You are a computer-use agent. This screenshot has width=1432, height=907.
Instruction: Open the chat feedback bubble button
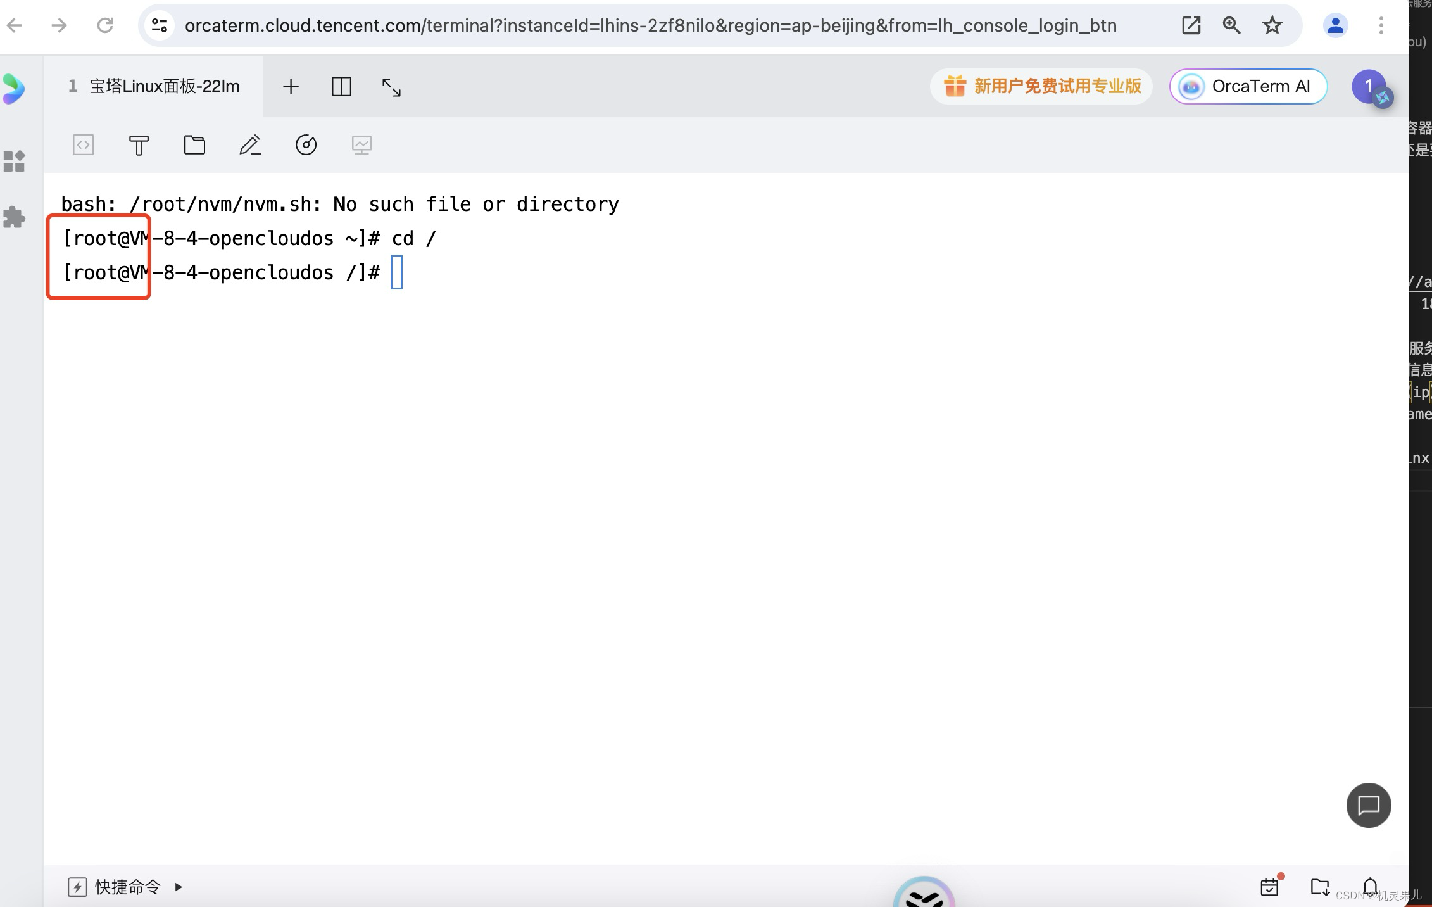tap(1368, 806)
